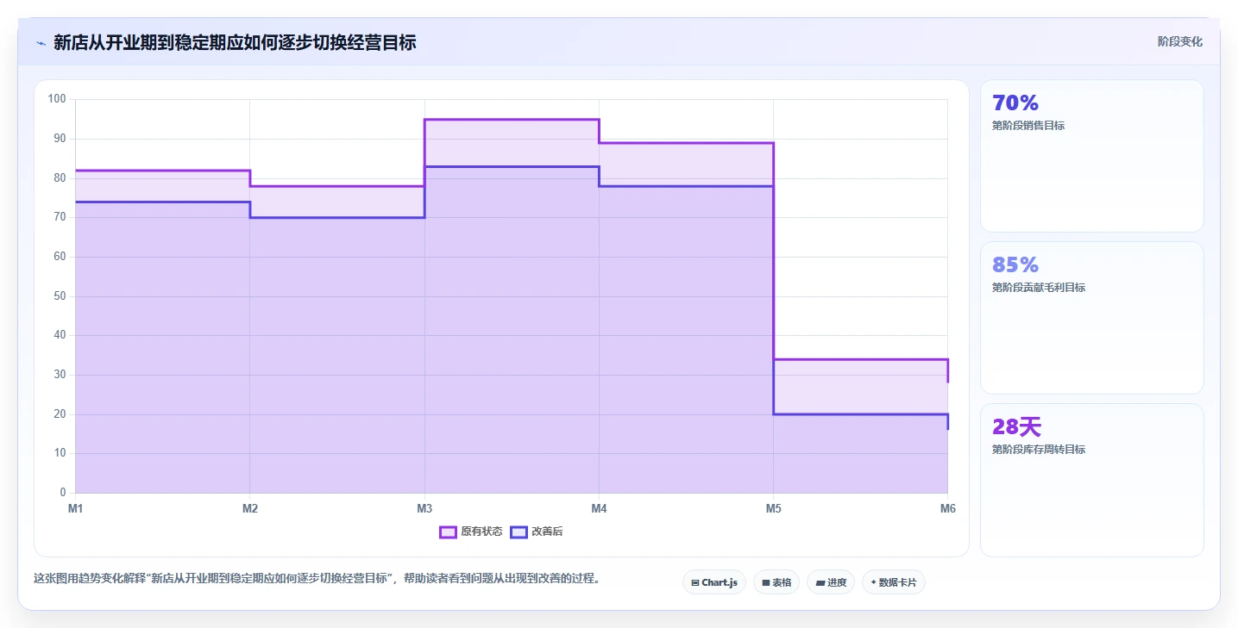
Task: Click the M5 axis label
Action: pyautogui.click(x=773, y=509)
